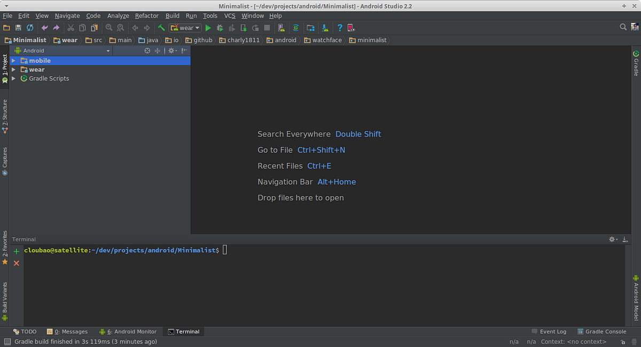
Task: Select Gradle Scripts in project tree
Action: tap(49, 78)
